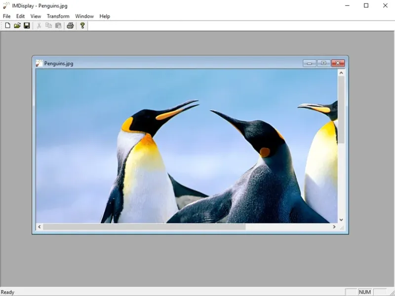Open the Window menu
This screenshot has height=296, width=395.
click(84, 16)
